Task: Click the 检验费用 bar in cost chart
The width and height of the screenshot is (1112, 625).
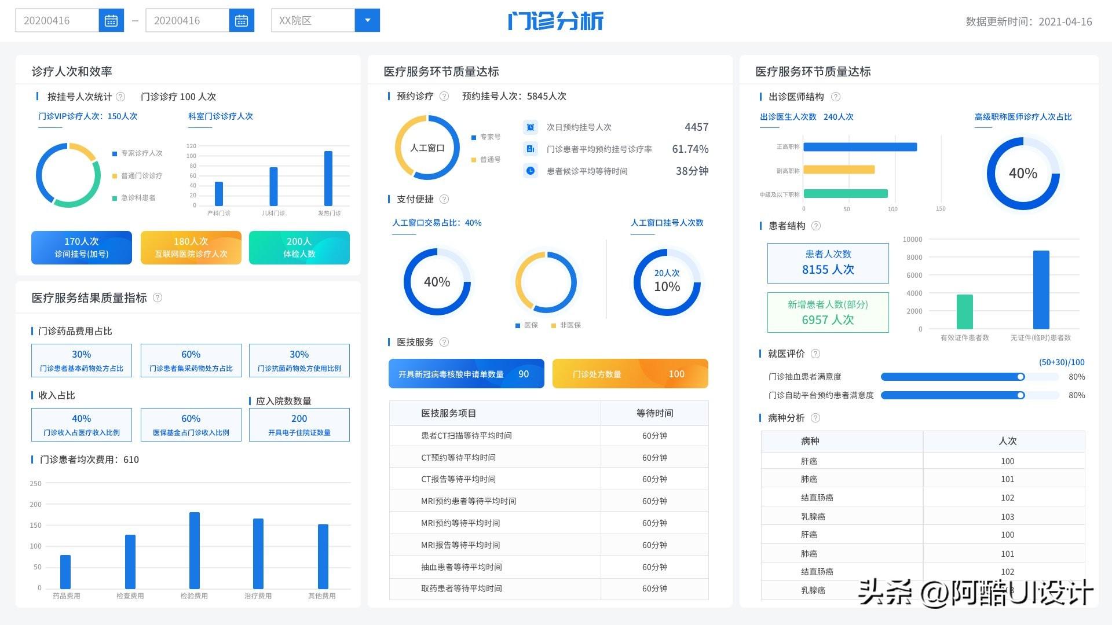Action: coord(195,550)
